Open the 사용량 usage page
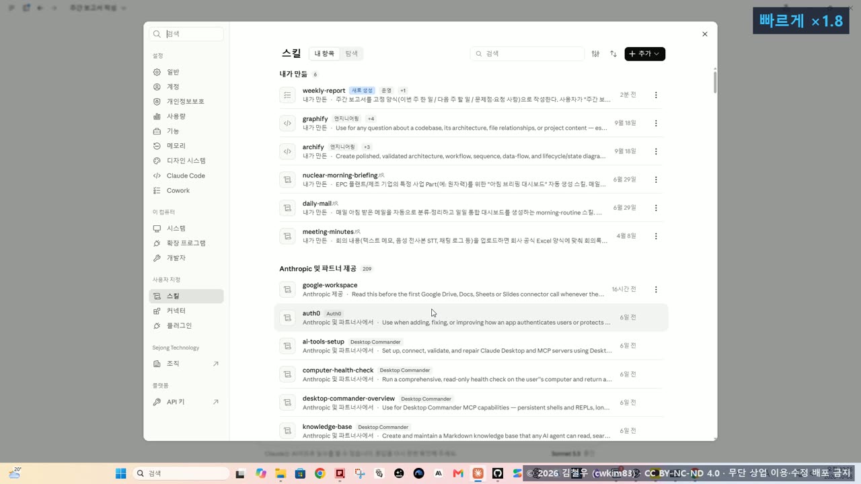Image resolution: width=861 pixels, height=484 pixels. [186, 116]
